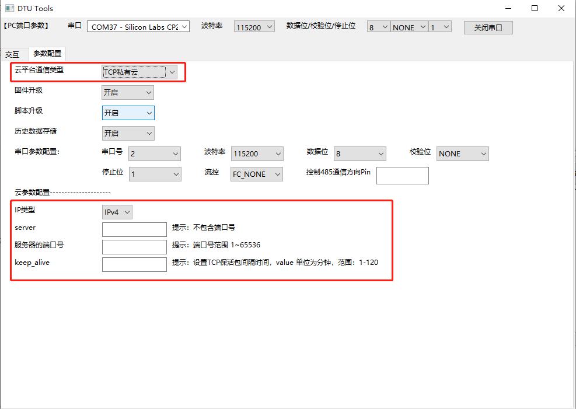Screen dimensions: 576x409
Task: Select the 参数配置 tab
Action: click(47, 54)
